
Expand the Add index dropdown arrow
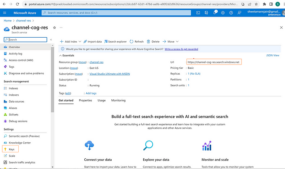tap(80, 42)
